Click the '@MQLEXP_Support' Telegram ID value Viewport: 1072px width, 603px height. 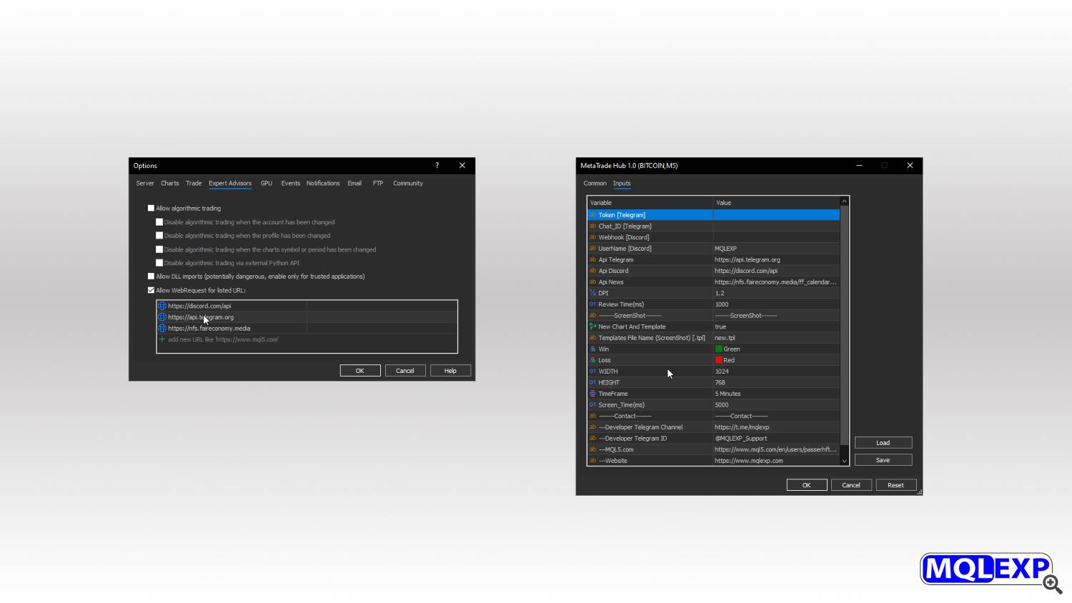741,439
